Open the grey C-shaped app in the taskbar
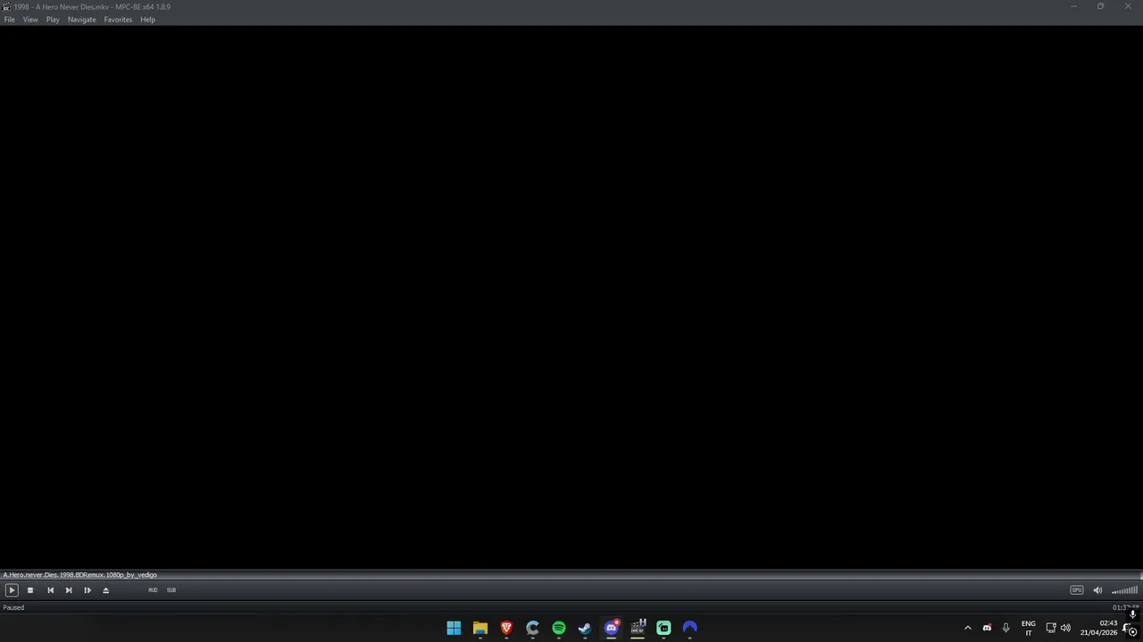The width and height of the screenshot is (1143, 642). [x=532, y=628]
